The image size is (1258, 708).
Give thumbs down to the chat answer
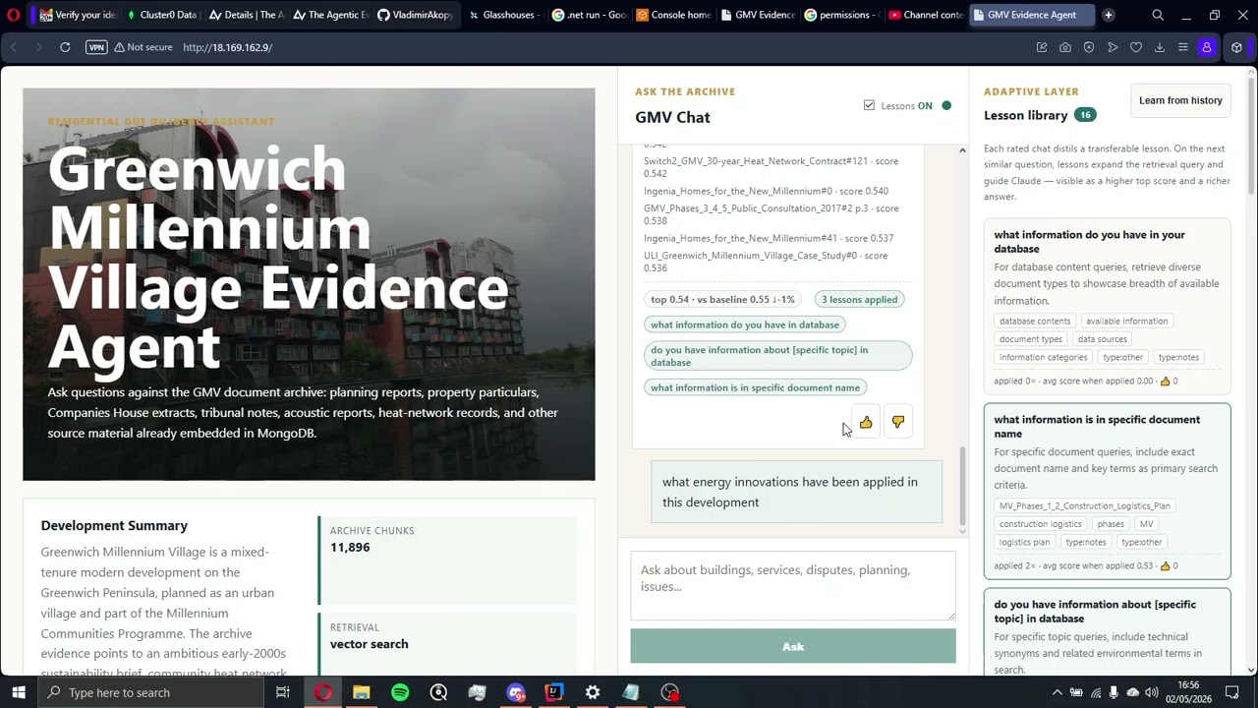click(898, 423)
